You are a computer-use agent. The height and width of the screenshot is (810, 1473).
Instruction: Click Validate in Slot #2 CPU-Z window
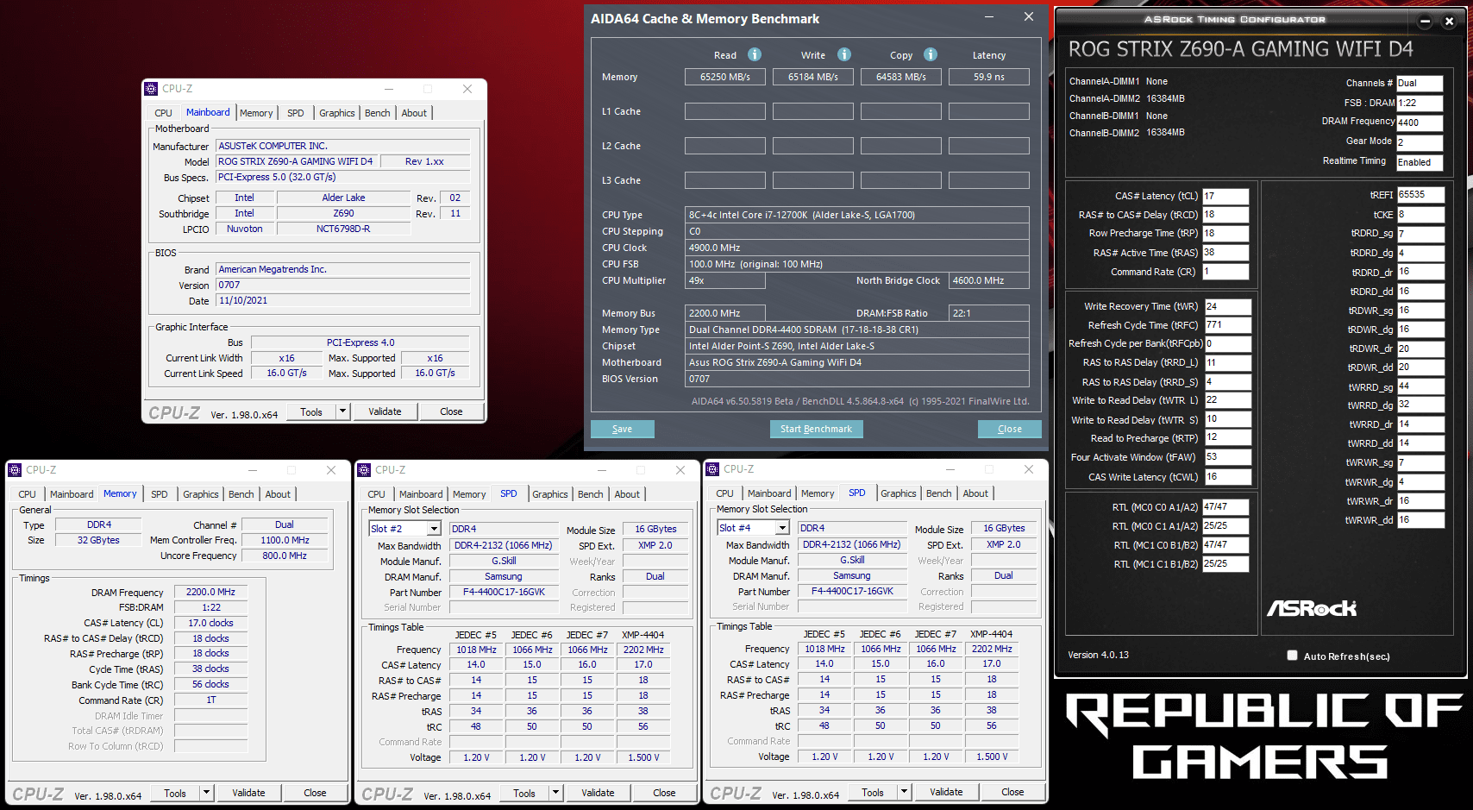(x=598, y=793)
